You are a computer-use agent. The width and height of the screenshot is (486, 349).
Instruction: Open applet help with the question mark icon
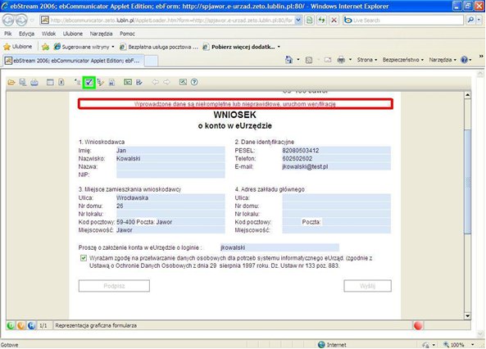[194, 82]
